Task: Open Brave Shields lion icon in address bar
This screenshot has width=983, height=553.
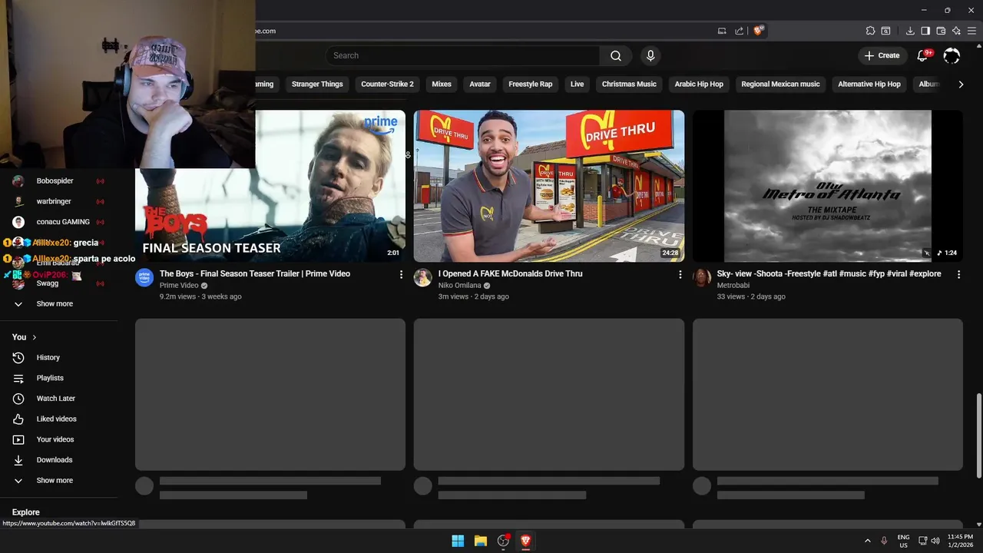Action: [759, 31]
